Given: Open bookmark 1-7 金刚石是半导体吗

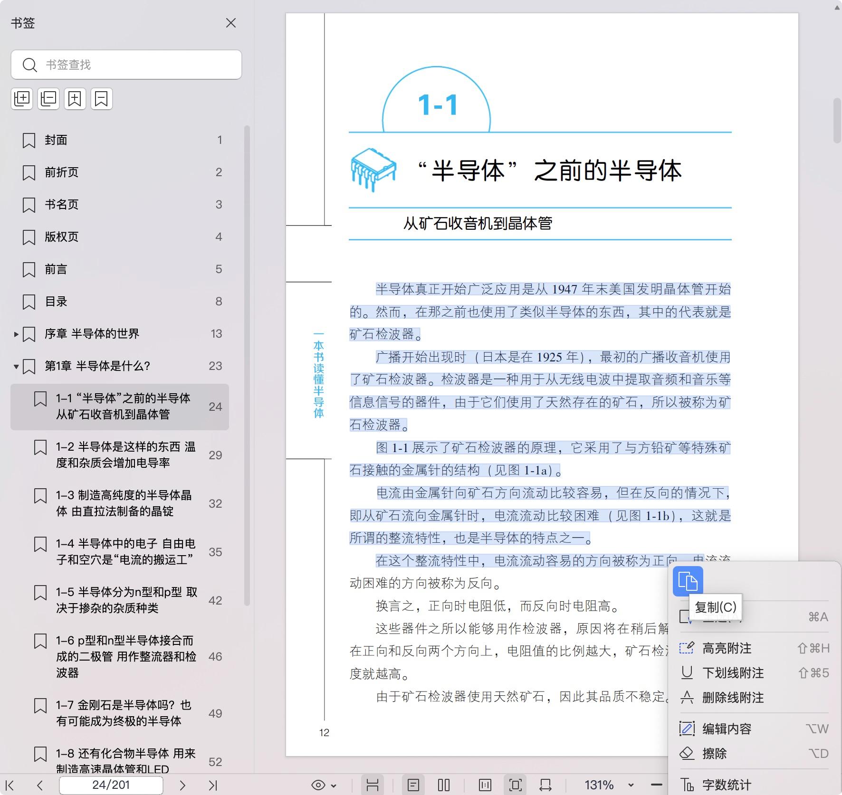Looking at the screenshot, I should tap(119, 712).
